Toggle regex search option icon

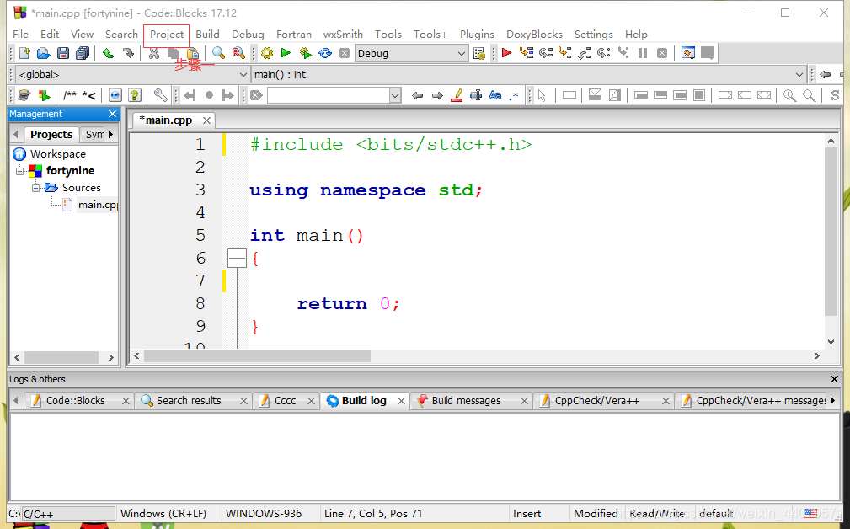(514, 95)
